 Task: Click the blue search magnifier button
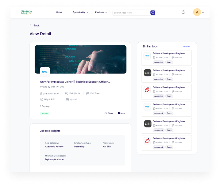pos(153,13)
